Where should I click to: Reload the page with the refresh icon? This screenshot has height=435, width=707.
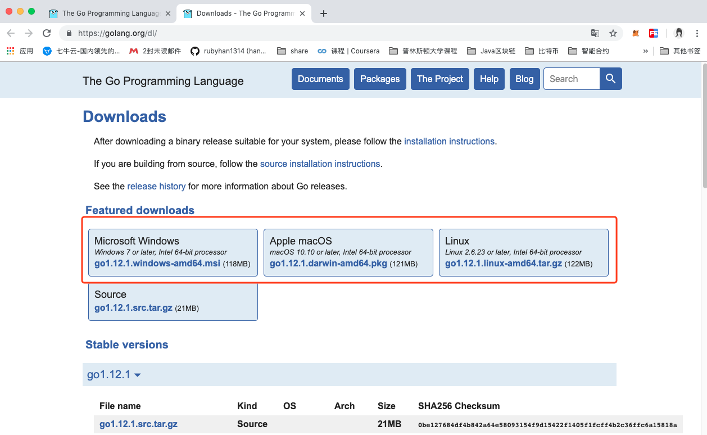(x=47, y=33)
